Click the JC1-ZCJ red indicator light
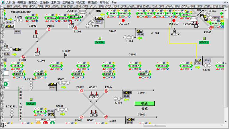This screenshot has height=129, width=229. tap(173, 20)
